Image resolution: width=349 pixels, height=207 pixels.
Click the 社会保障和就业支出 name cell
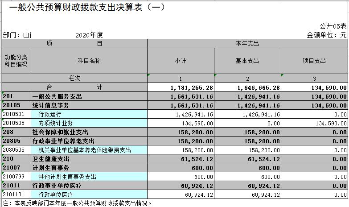point(89,132)
